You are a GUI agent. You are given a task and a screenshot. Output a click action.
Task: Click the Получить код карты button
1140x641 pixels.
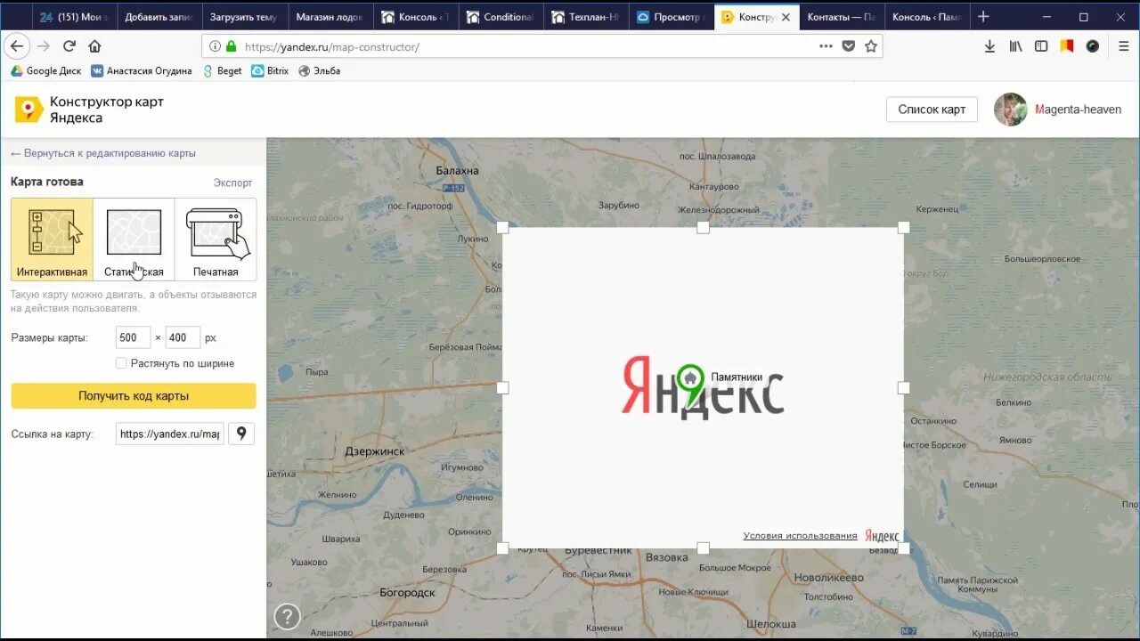(134, 396)
